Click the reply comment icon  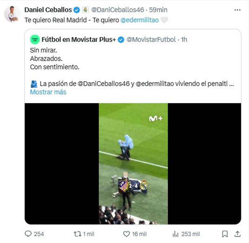28,234
